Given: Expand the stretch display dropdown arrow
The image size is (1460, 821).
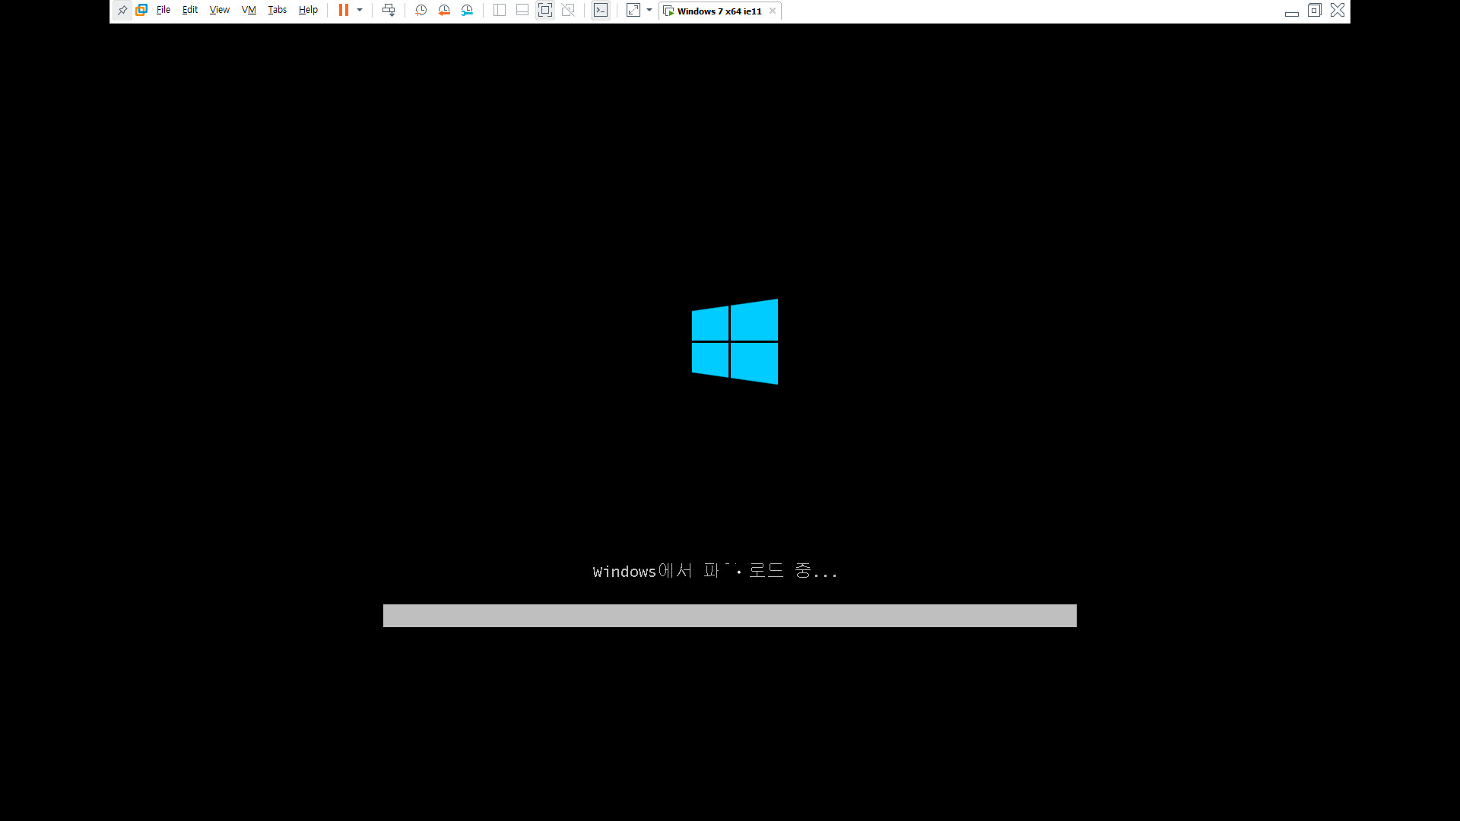Looking at the screenshot, I should pos(649,10).
